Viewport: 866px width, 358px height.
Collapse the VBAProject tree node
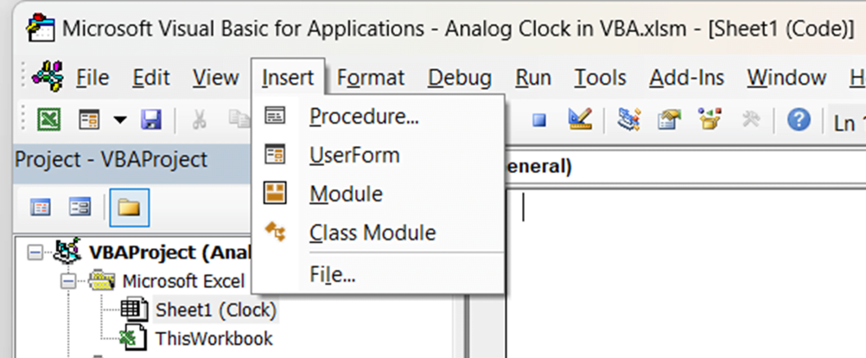(35, 252)
